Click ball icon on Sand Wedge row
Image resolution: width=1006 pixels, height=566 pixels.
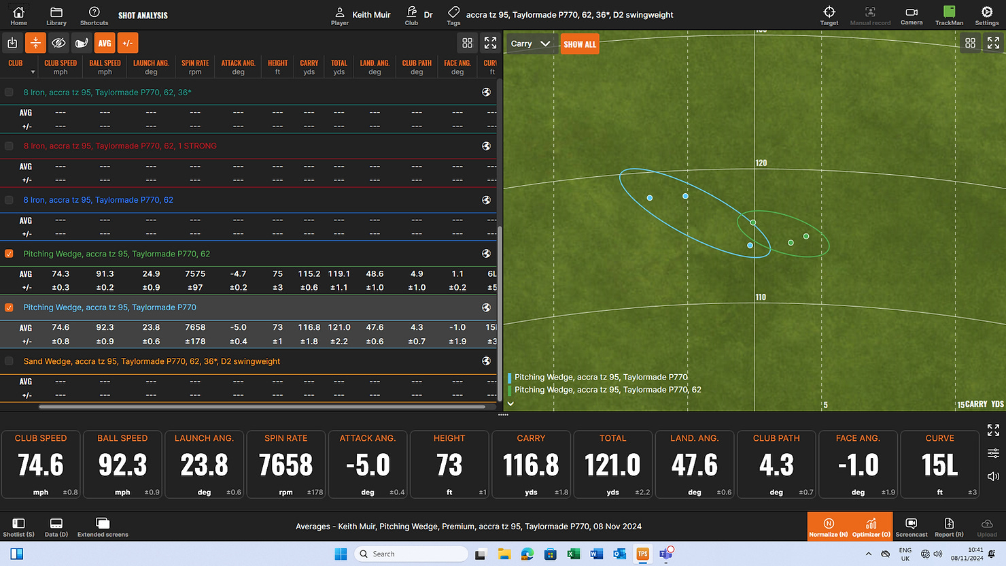tap(486, 361)
